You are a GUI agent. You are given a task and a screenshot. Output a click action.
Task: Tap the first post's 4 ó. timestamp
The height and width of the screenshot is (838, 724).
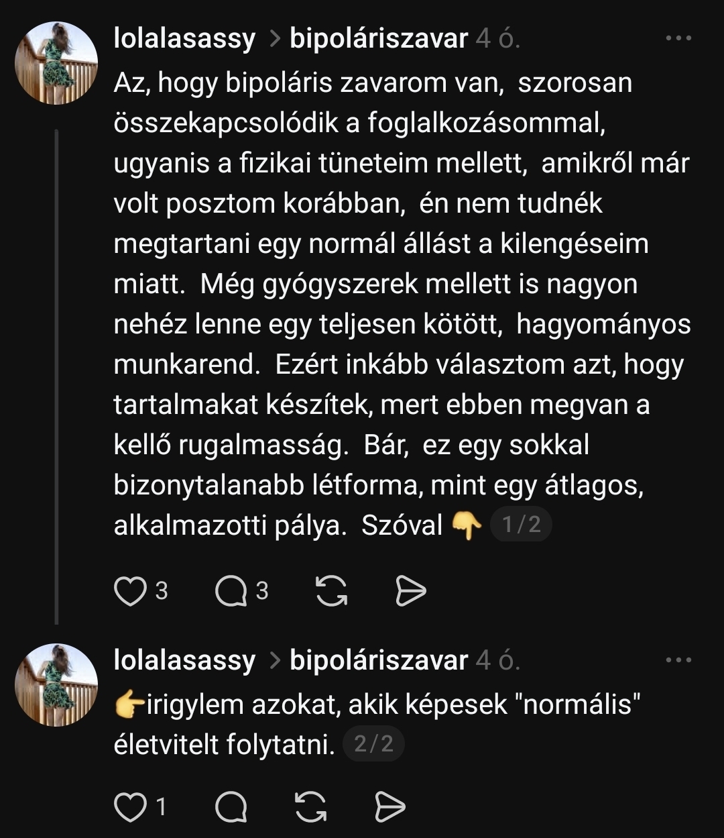coord(497,40)
